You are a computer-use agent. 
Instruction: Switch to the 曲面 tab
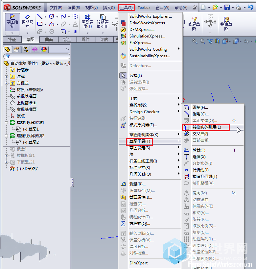coord(49,39)
